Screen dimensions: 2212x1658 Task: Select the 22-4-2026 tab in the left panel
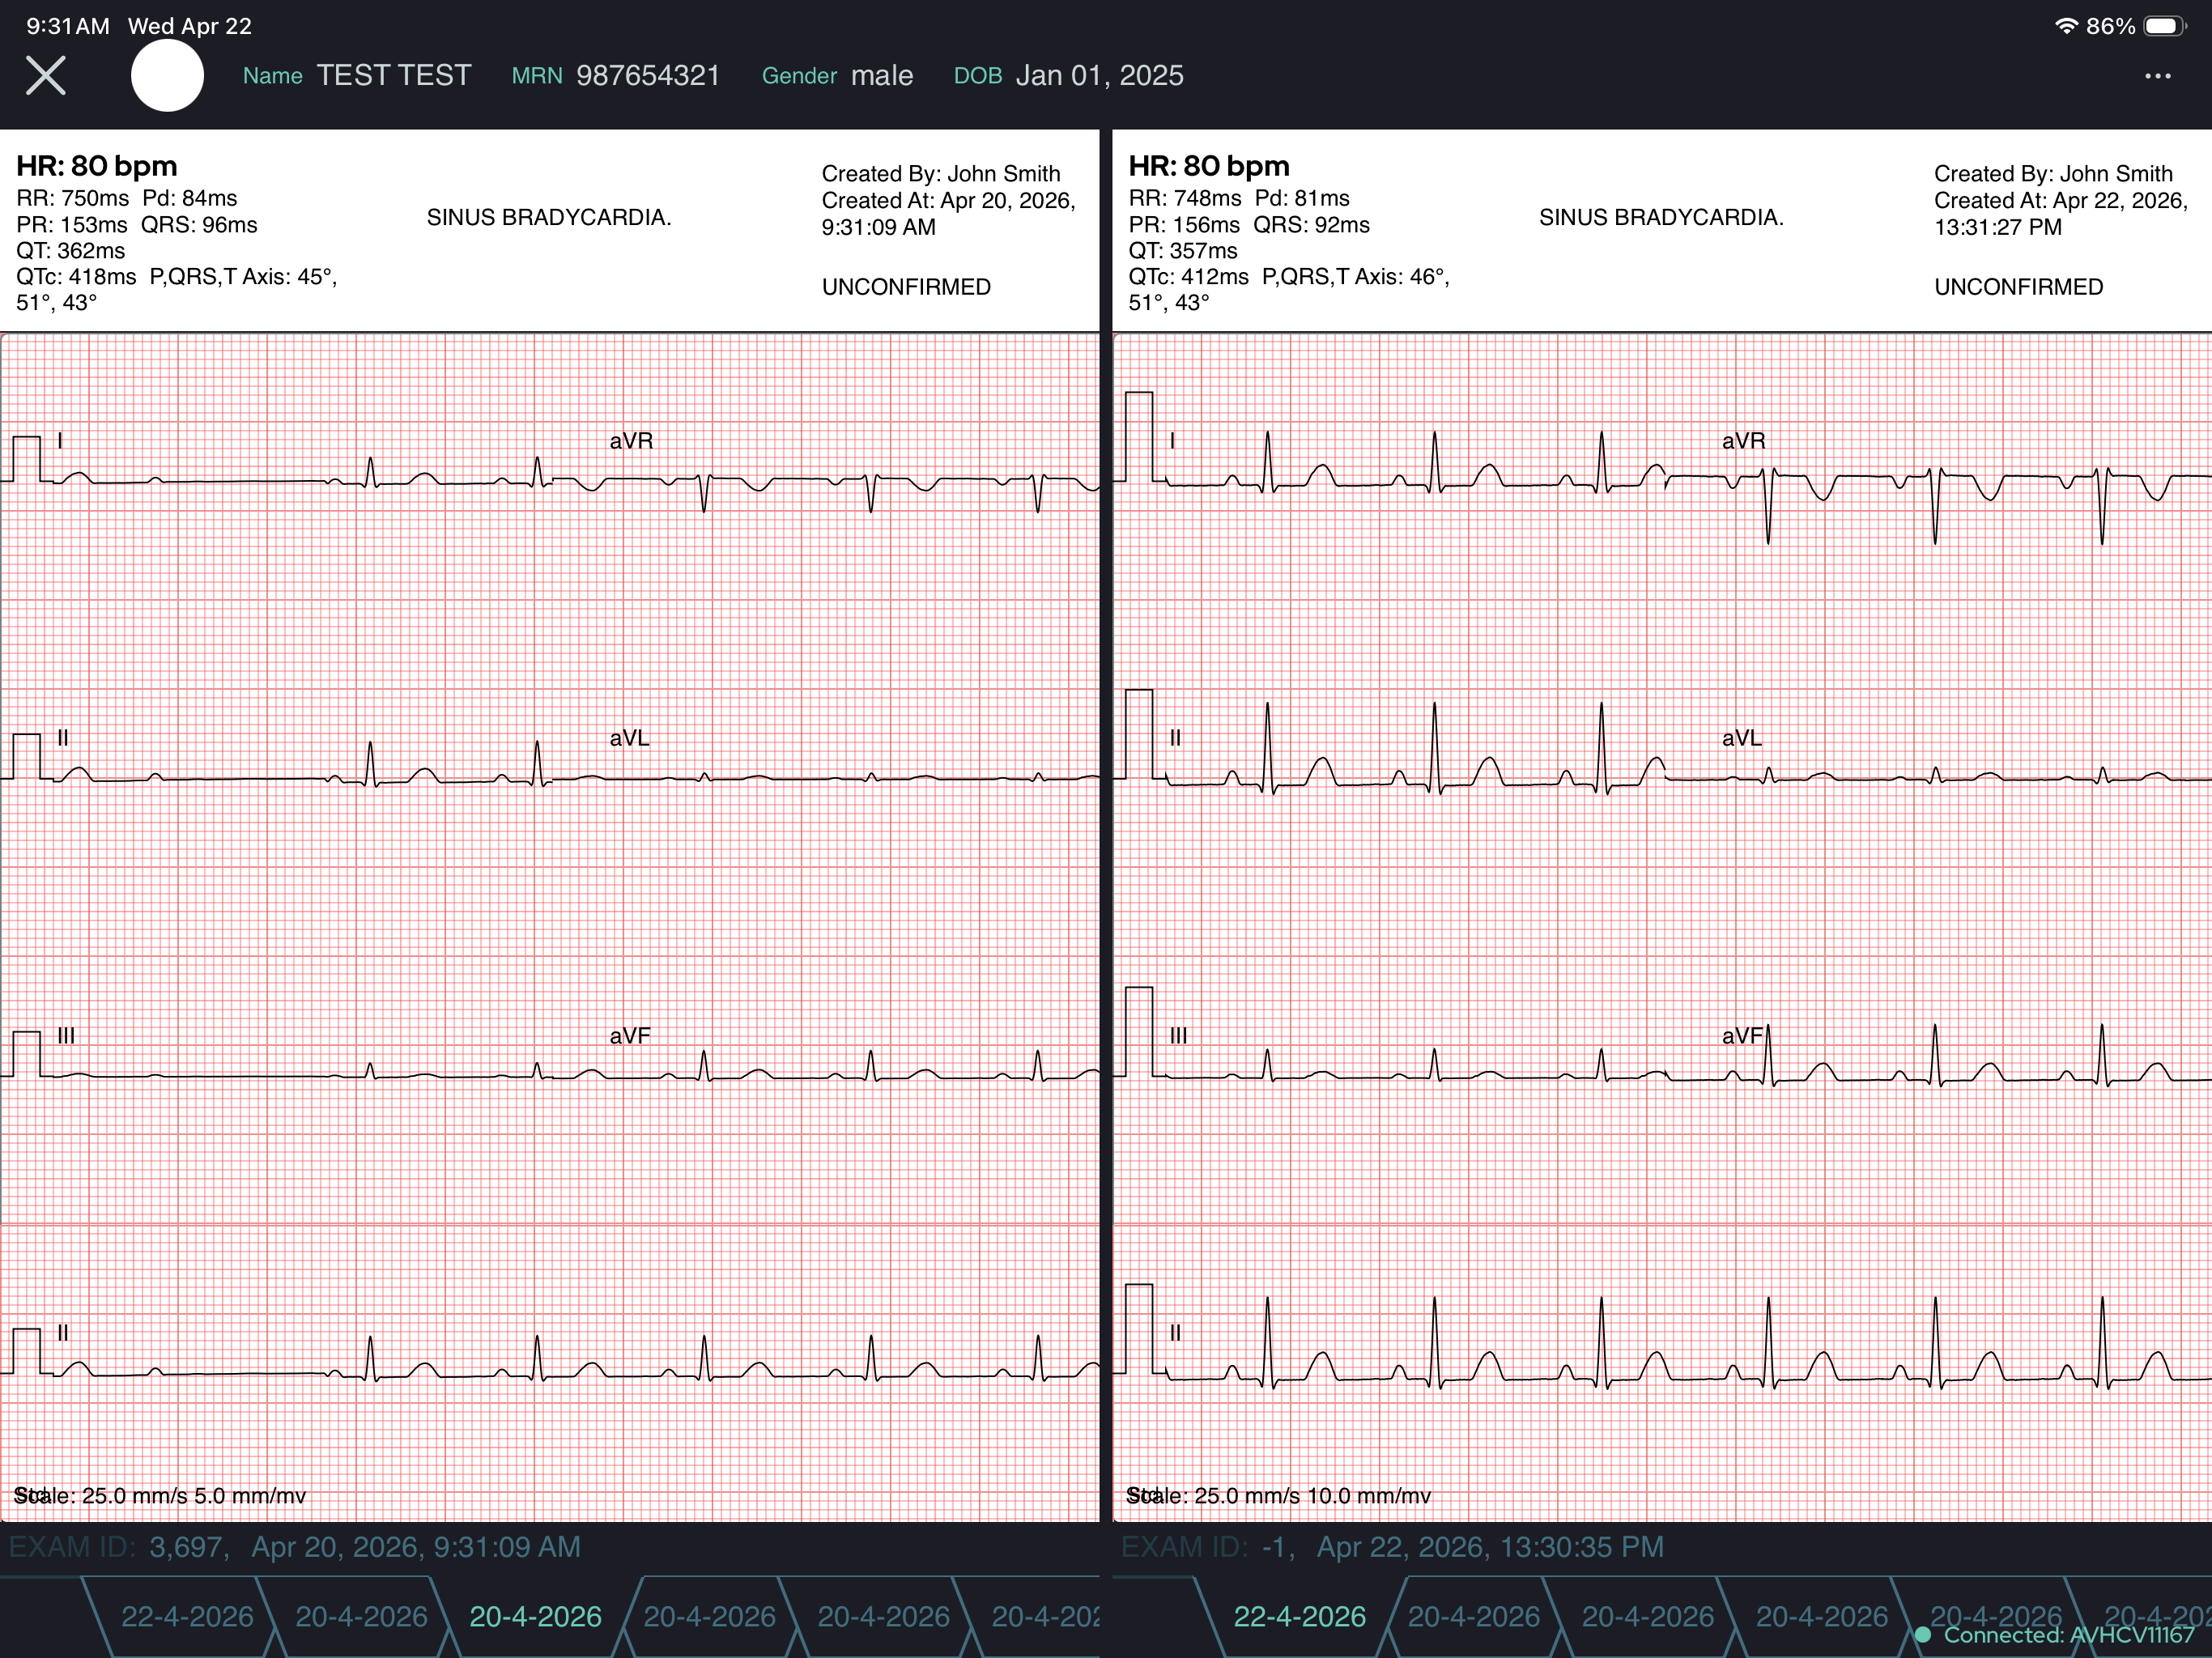click(x=187, y=1617)
